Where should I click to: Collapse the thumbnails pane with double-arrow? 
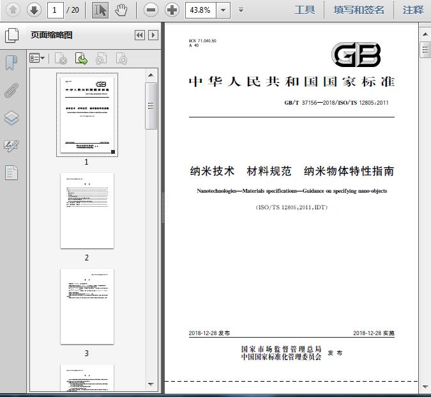pos(139,35)
